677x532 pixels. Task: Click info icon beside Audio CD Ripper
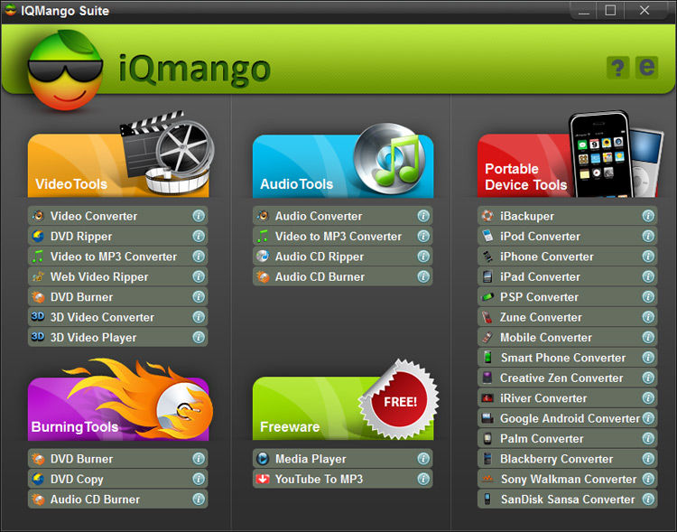[423, 257]
